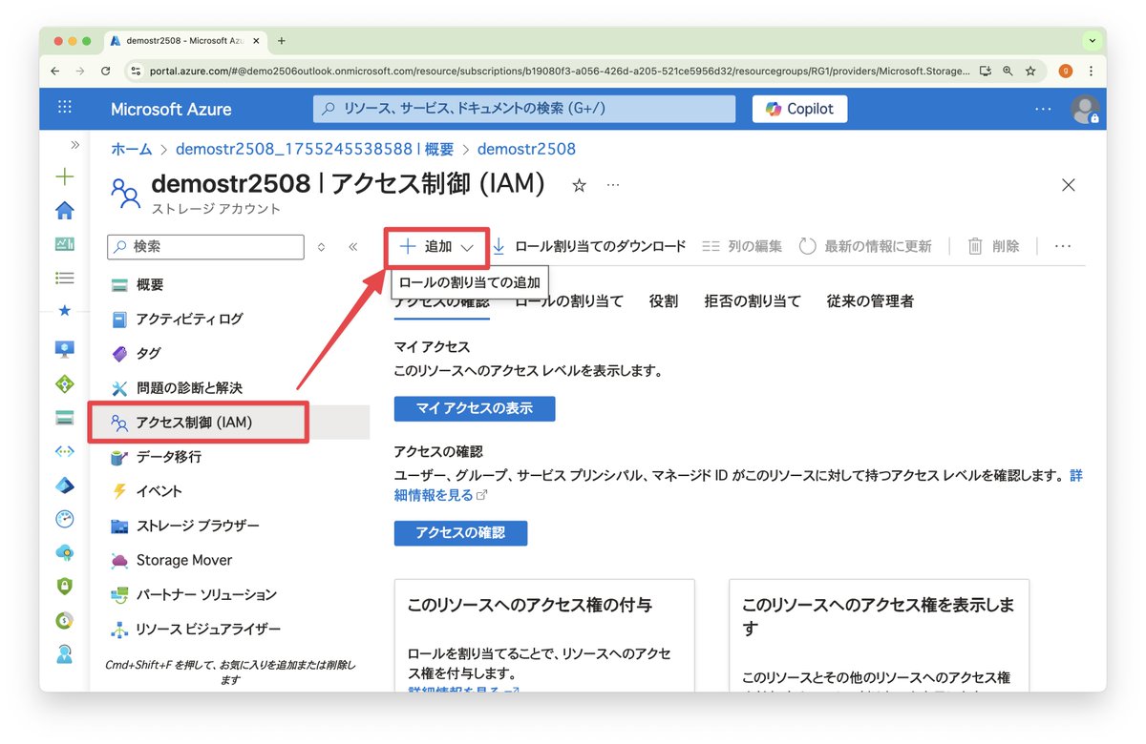Open the Copilot button in the top bar

click(x=798, y=108)
